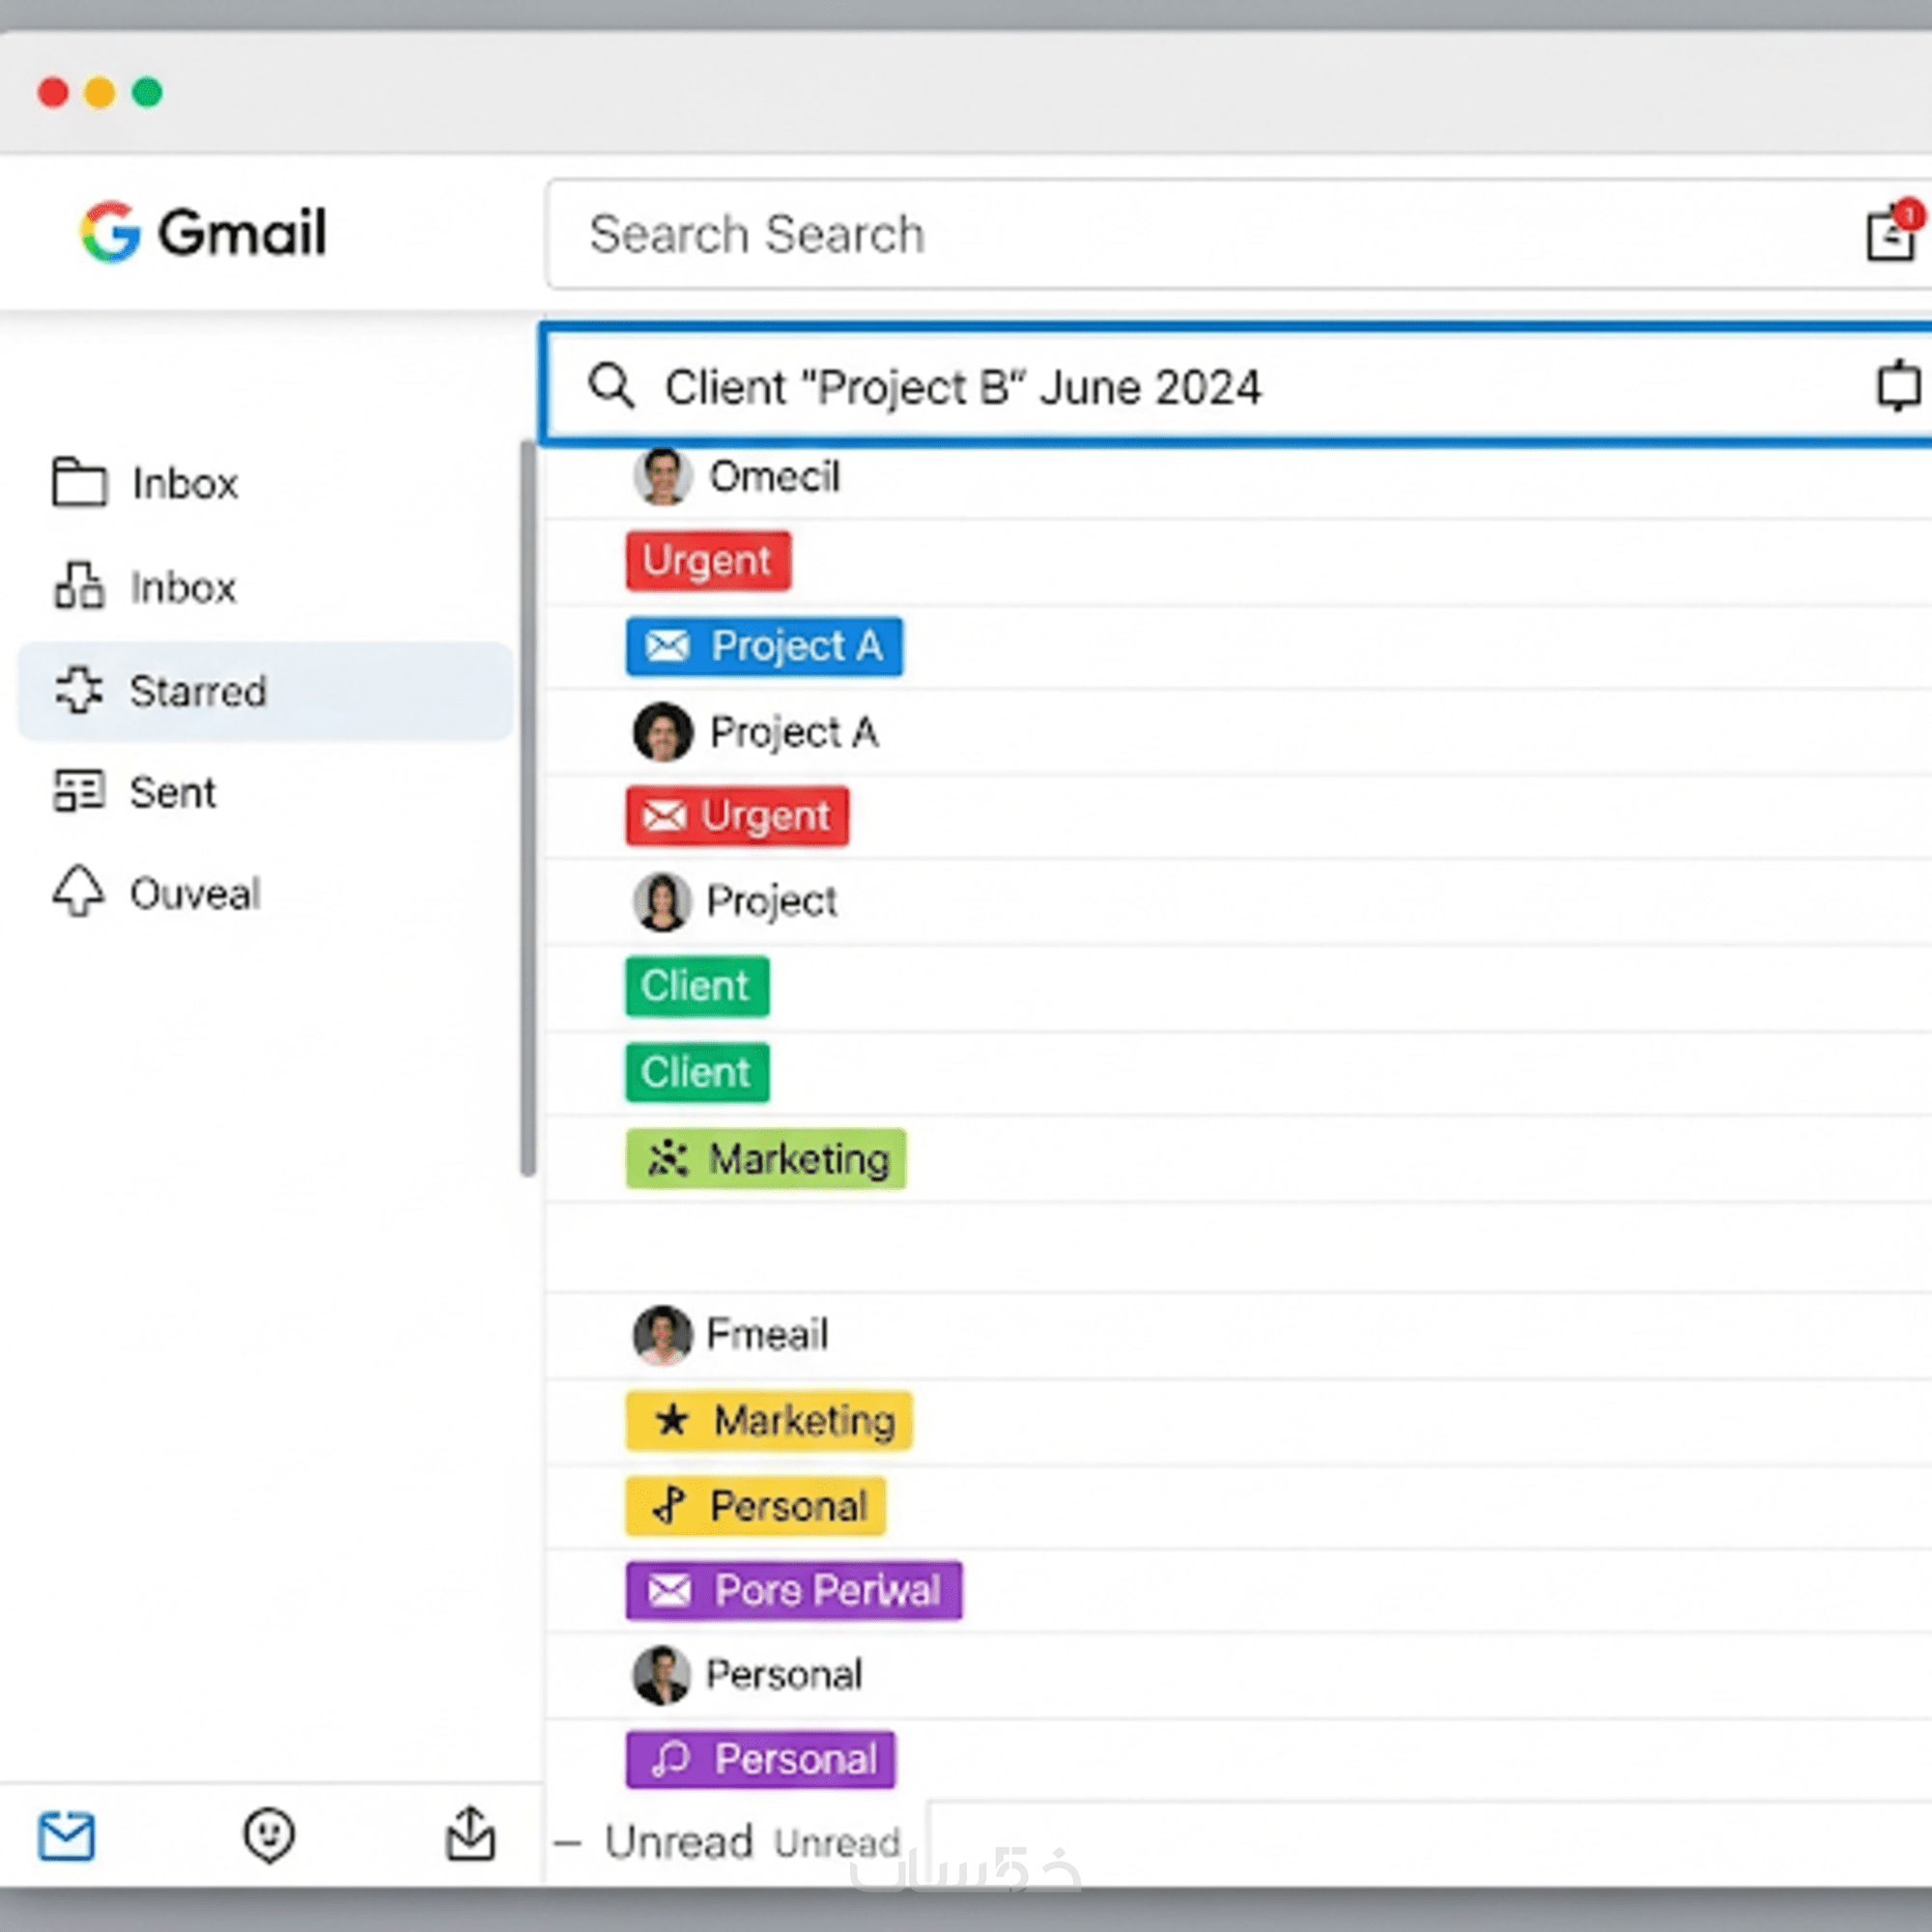Click the purple Pore Periwal label
The image size is (1932, 1932).
click(x=793, y=1589)
